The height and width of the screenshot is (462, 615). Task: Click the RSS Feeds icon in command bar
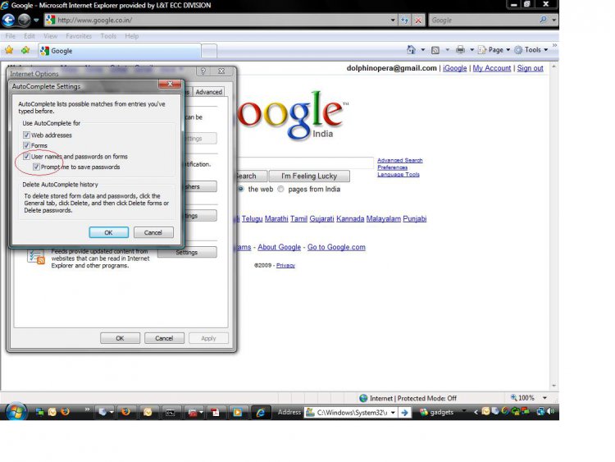[435, 50]
